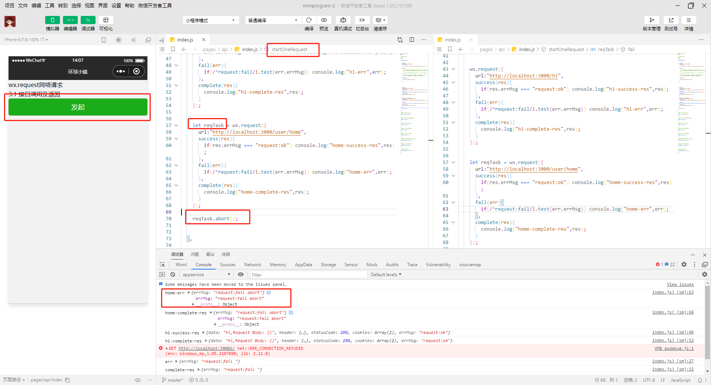711x385 pixels.
Task: Tap the mini program capsule close circle
Action: (x=137, y=71)
